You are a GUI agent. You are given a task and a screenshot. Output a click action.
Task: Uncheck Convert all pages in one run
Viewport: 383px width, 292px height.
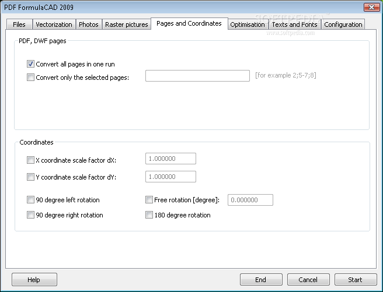point(30,64)
